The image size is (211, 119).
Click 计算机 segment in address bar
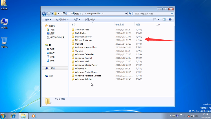point(64,14)
